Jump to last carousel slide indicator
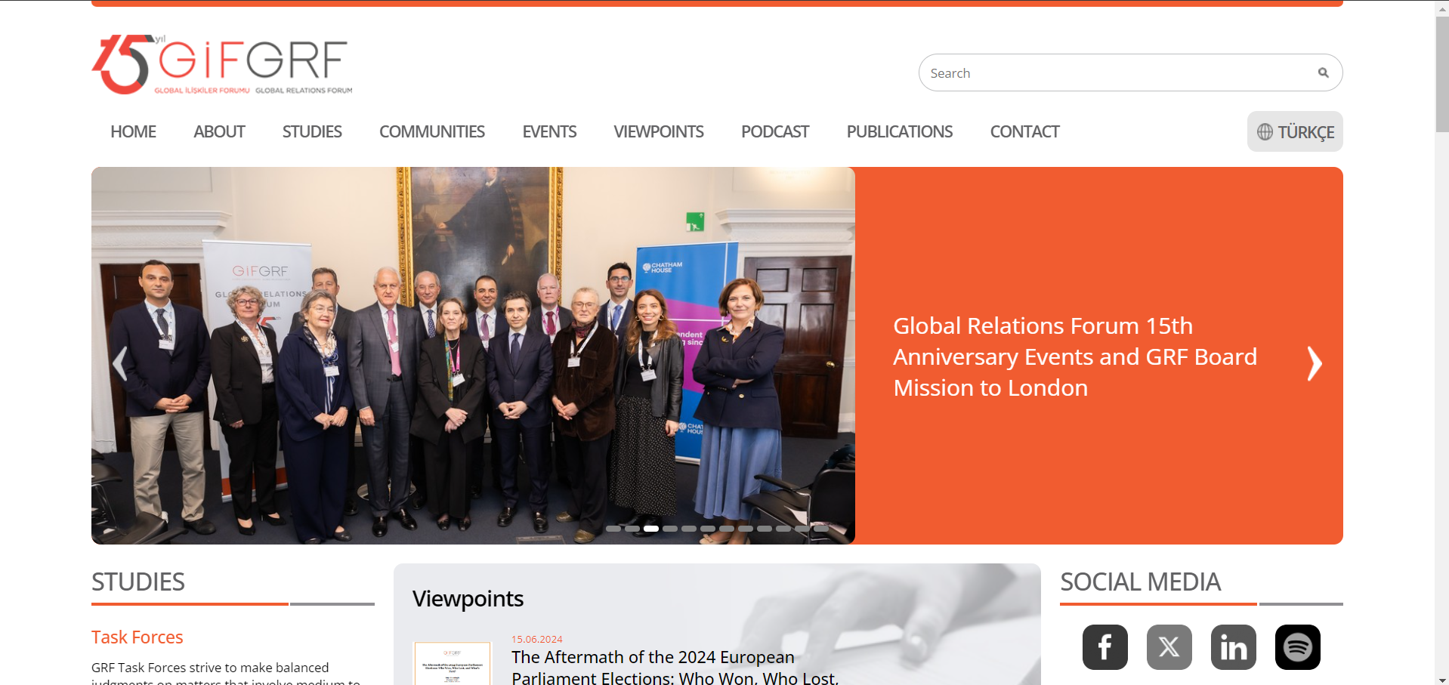 (x=821, y=529)
